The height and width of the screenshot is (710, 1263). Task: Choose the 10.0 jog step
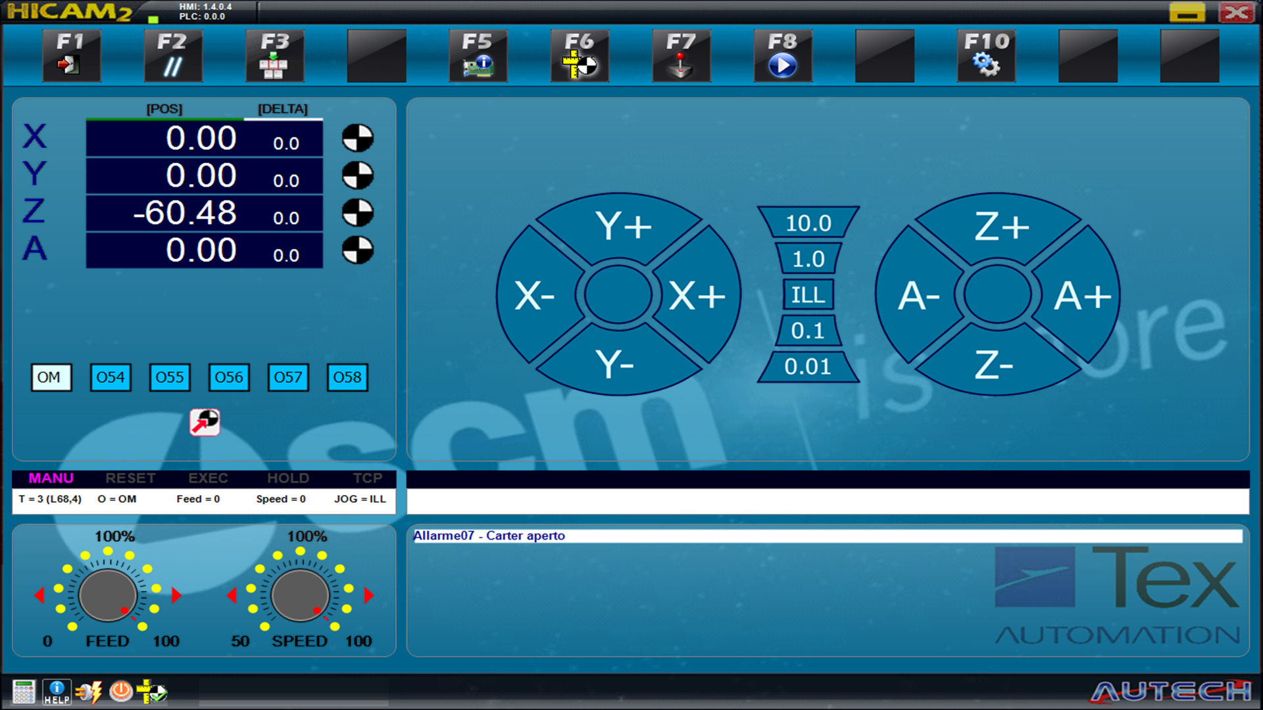(808, 222)
